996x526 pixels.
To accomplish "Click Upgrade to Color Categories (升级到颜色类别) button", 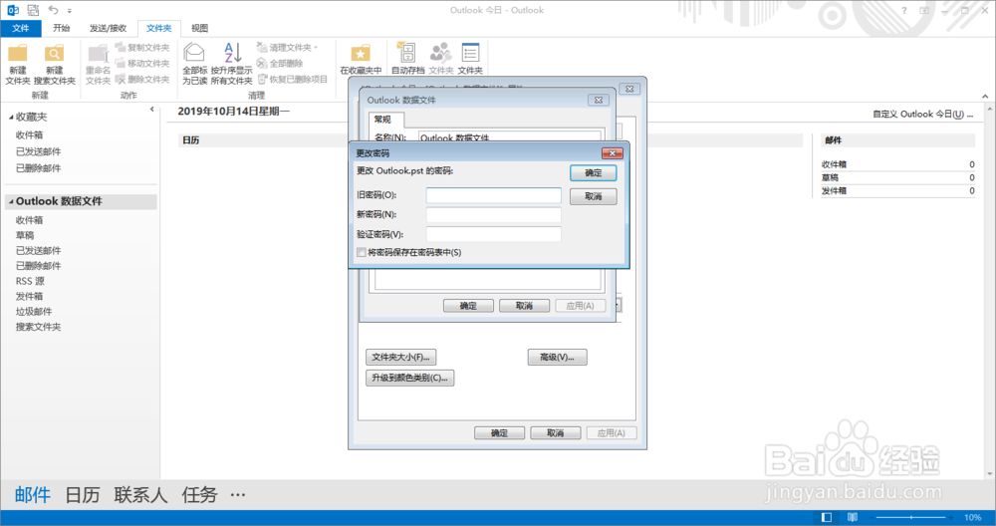I will (x=409, y=378).
